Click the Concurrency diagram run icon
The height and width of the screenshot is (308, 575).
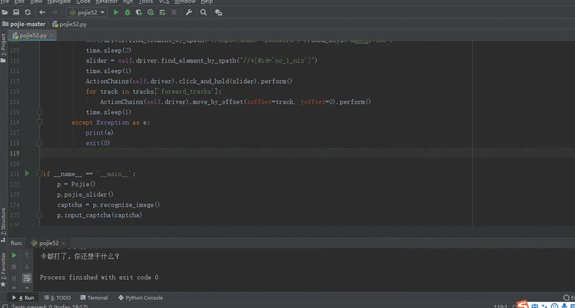click(162, 13)
